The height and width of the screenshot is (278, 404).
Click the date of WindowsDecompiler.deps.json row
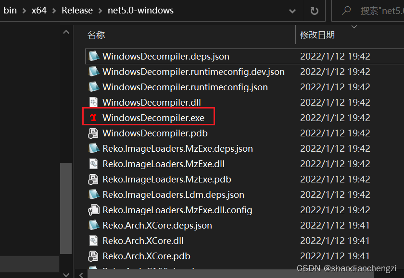point(335,56)
